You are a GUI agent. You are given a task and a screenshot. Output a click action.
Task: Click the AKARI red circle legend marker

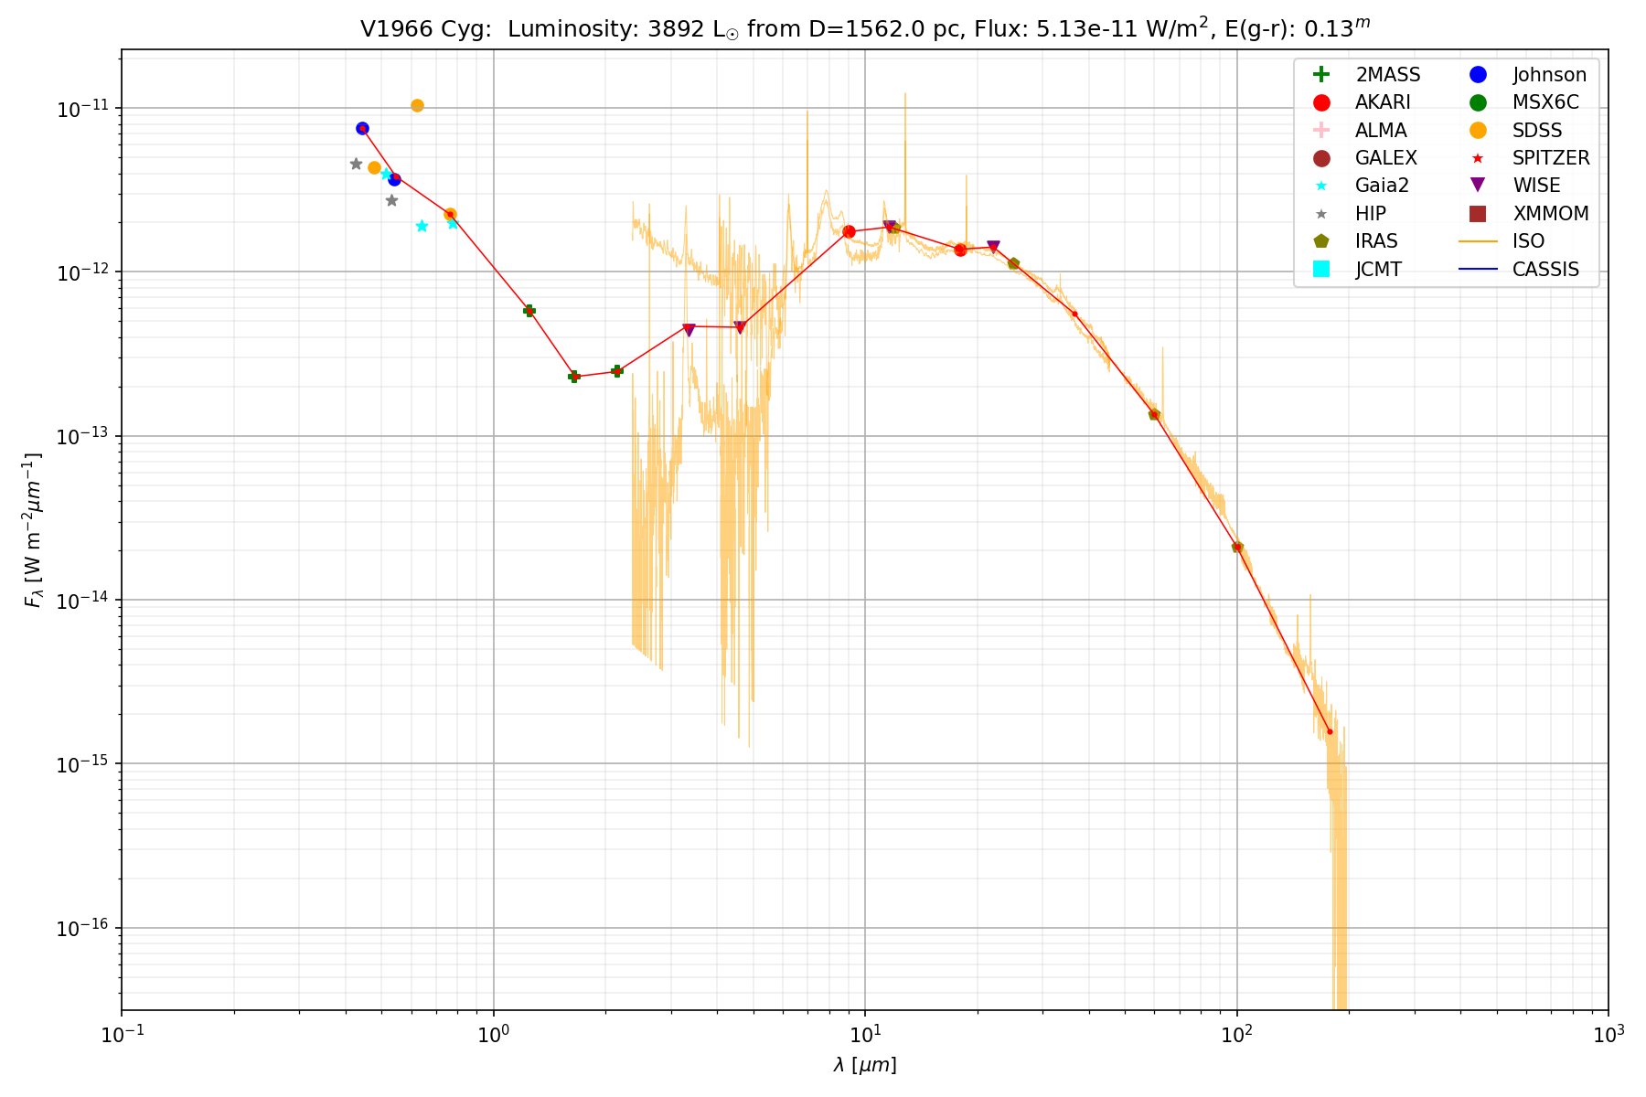tap(1320, 102)
